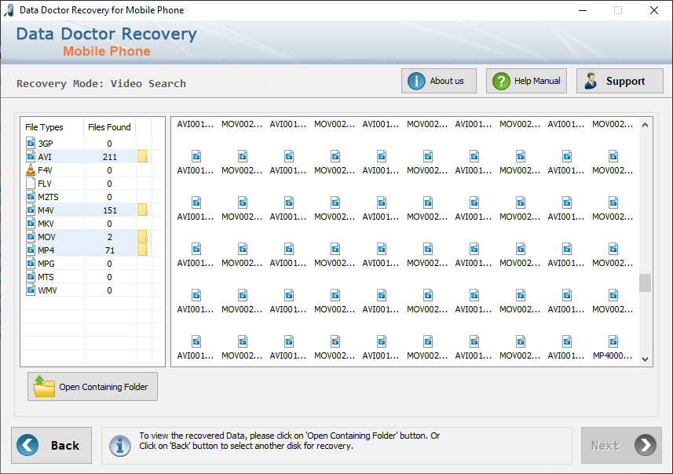673x474 pixels.
Task: Select the M4V file type icon
Action: click(31, 210)
